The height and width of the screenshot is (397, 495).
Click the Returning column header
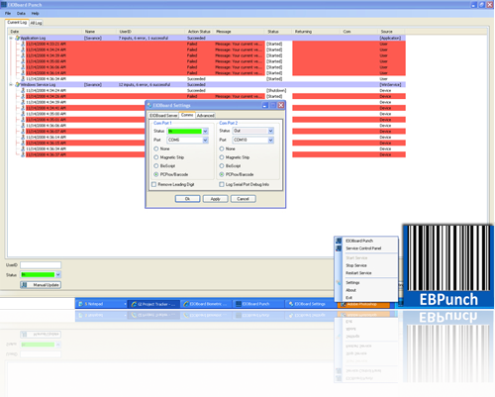click(316, 32)
